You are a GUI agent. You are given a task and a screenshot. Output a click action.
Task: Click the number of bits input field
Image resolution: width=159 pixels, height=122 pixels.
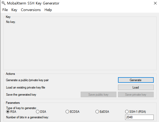tap(139, 117)
